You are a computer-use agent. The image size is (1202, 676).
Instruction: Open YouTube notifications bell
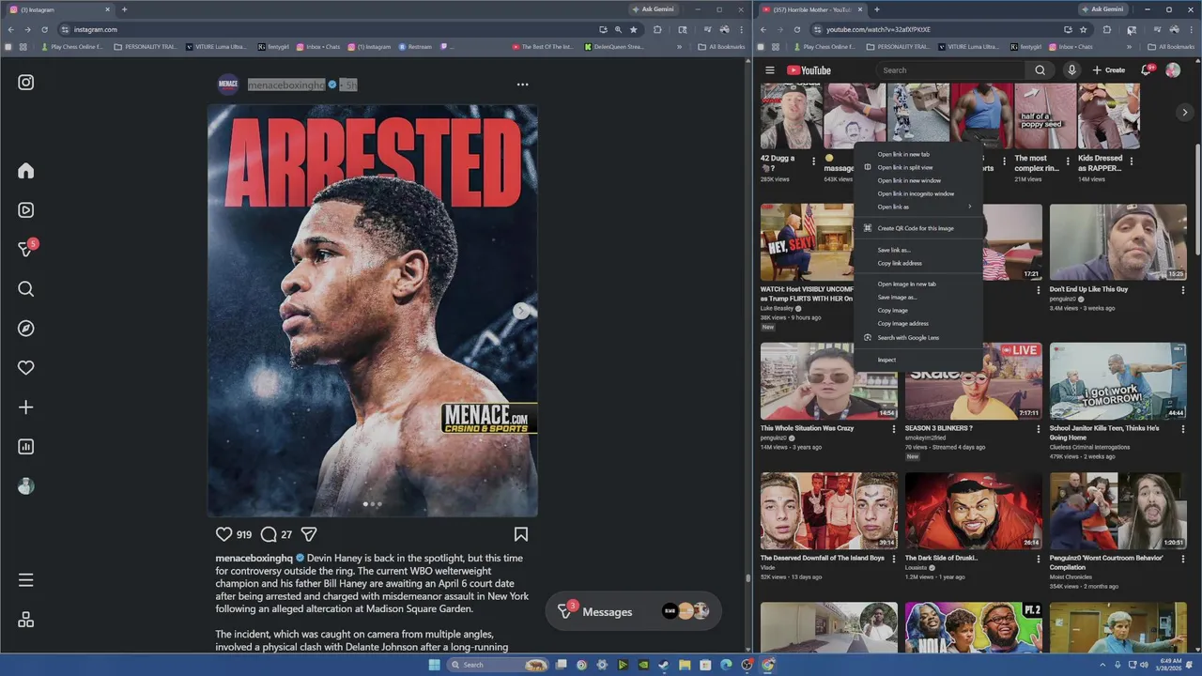point(1147,70)
